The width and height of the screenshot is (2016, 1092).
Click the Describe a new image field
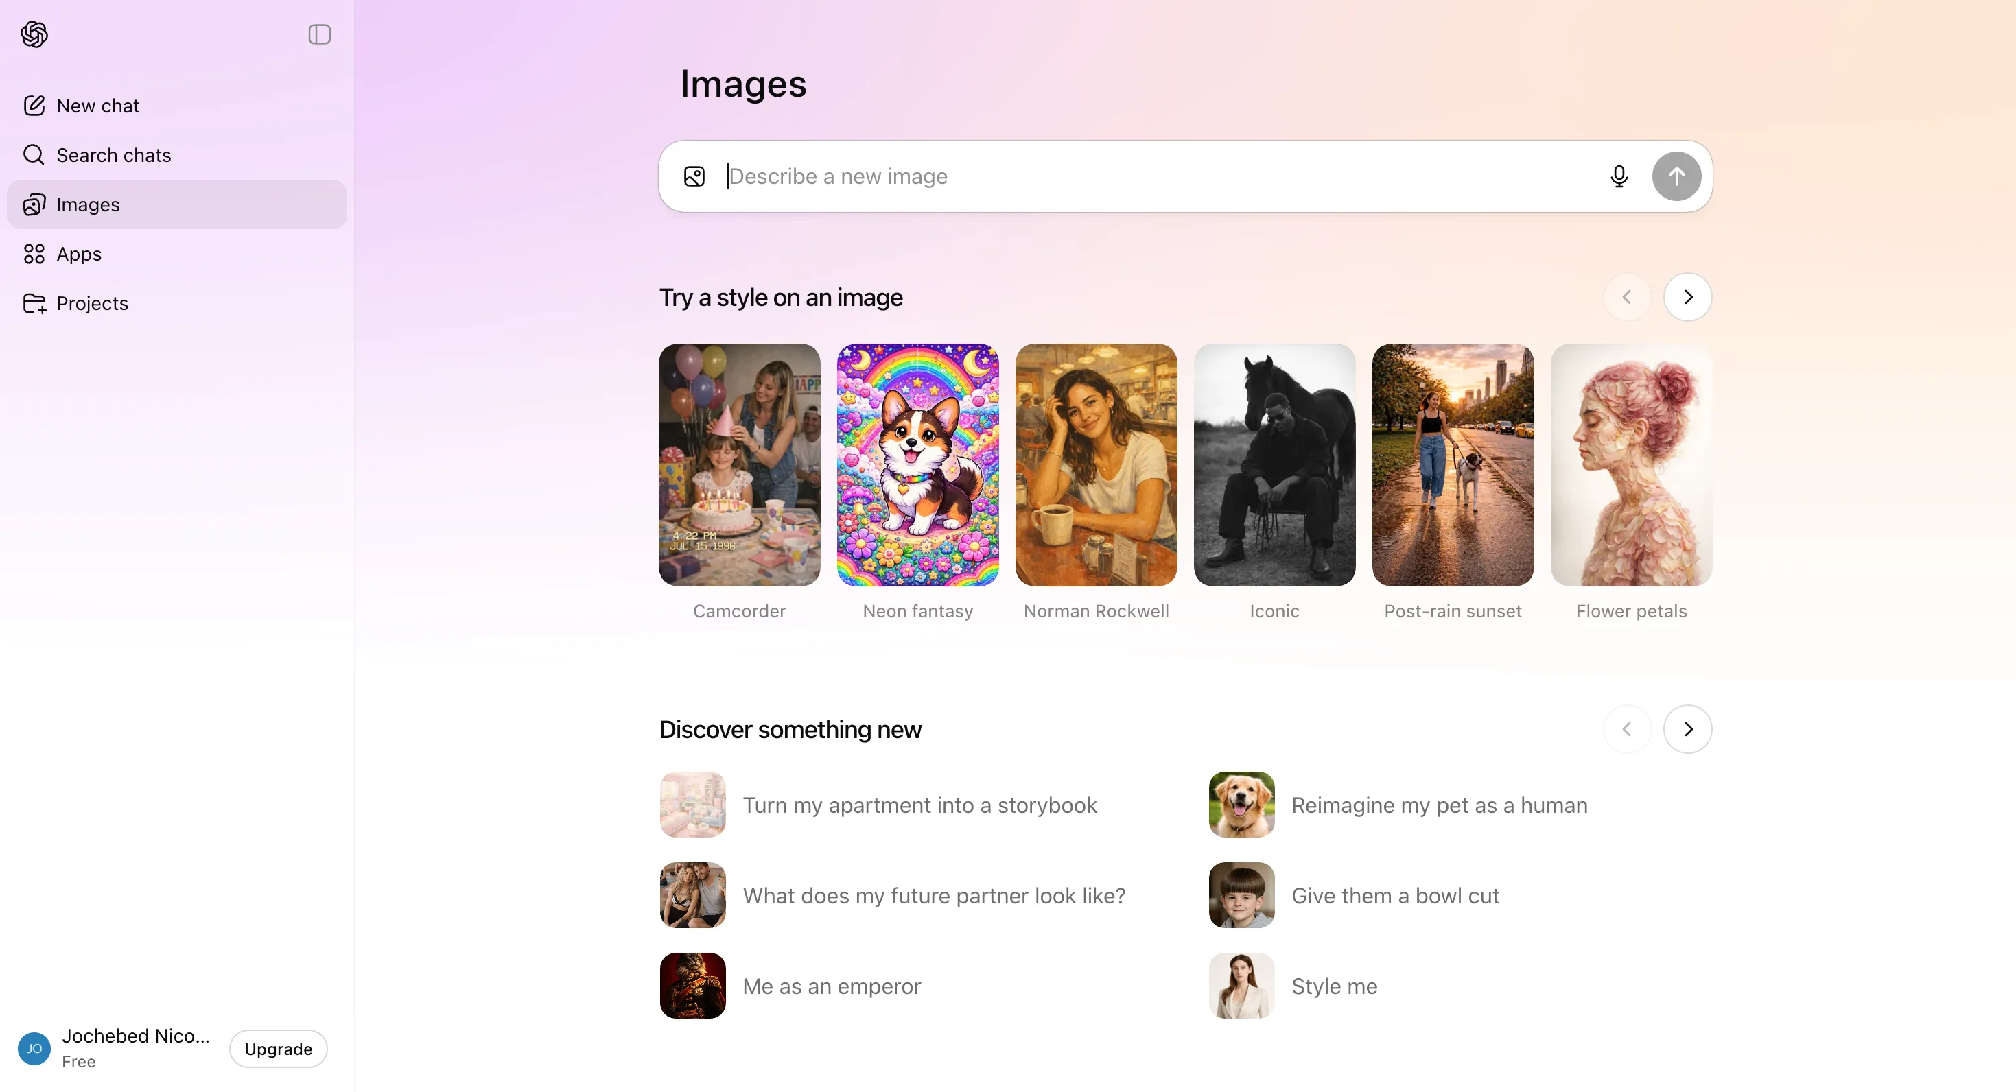click(1158, 176)
